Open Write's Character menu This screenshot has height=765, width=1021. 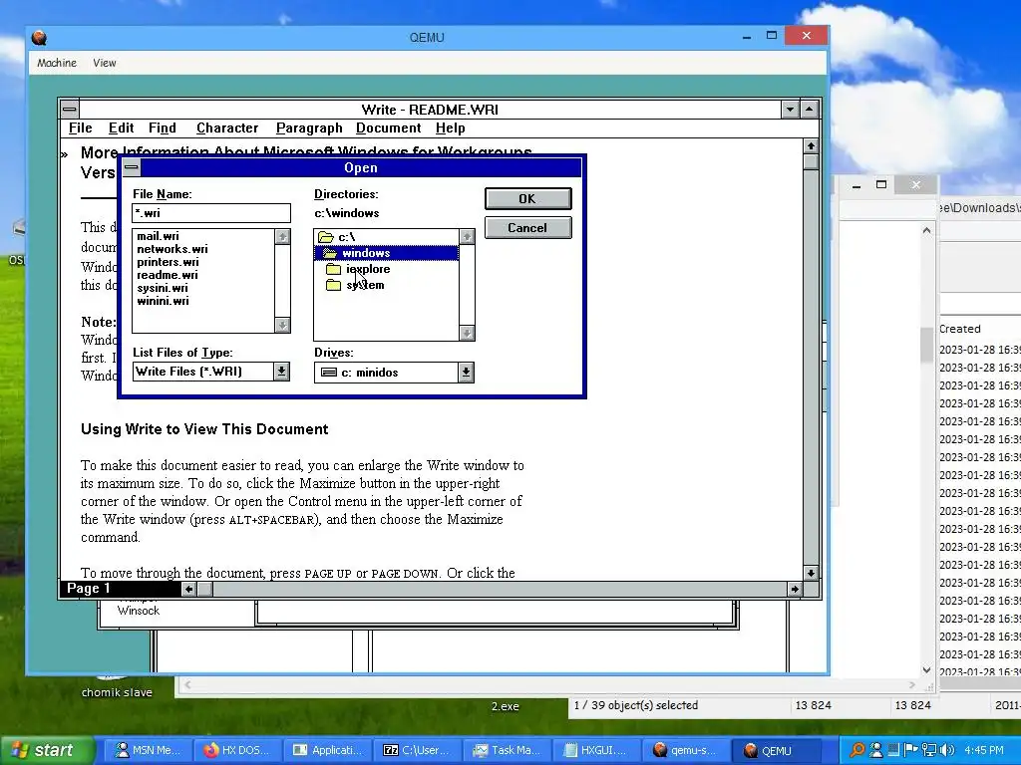click(x=227, y=128)
